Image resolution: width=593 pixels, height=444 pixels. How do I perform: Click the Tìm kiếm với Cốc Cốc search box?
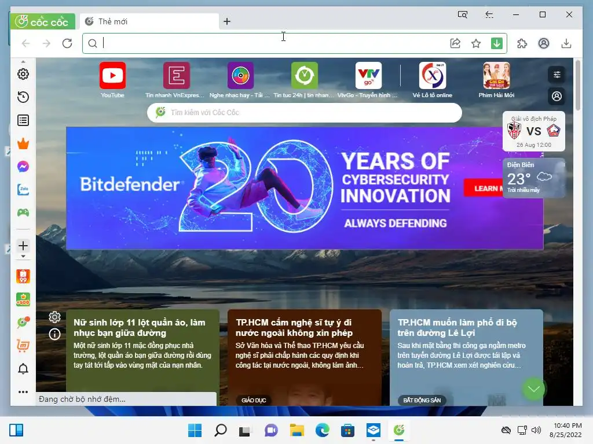[305, 113]
